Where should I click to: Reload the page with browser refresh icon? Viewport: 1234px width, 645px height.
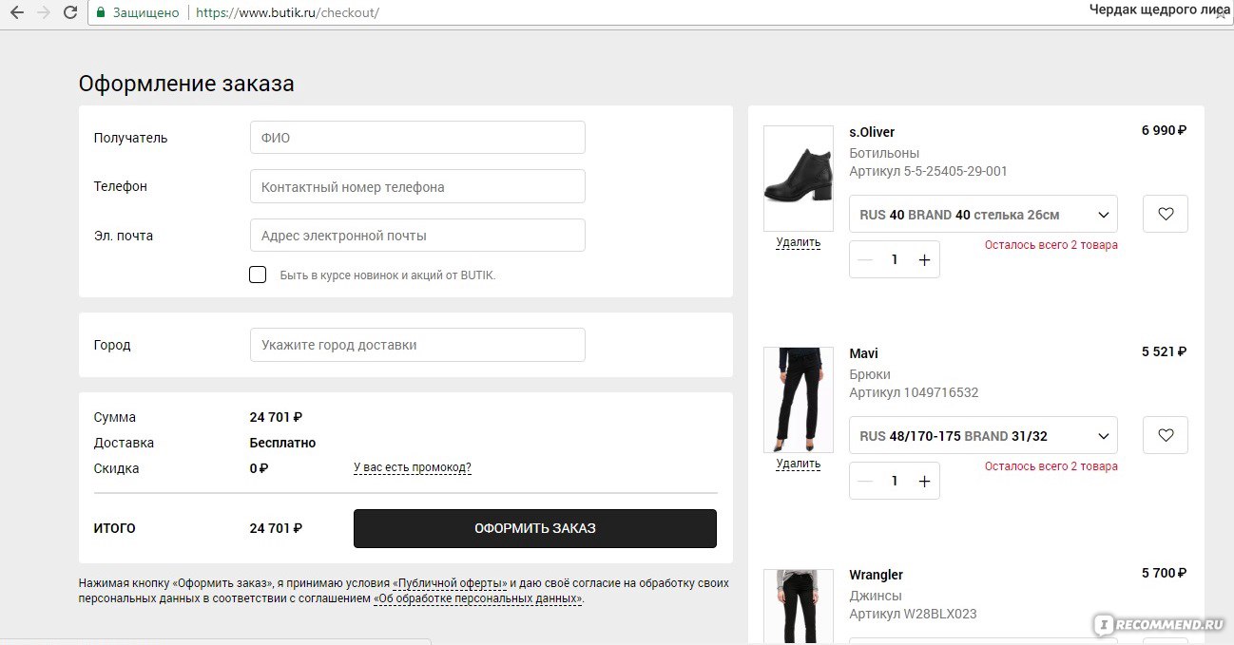pyautogui.click(x=70, y=13)
